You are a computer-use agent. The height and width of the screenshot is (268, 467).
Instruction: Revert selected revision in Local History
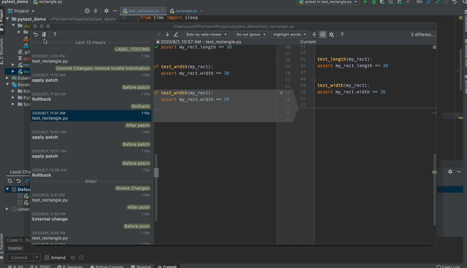point(36,34)
